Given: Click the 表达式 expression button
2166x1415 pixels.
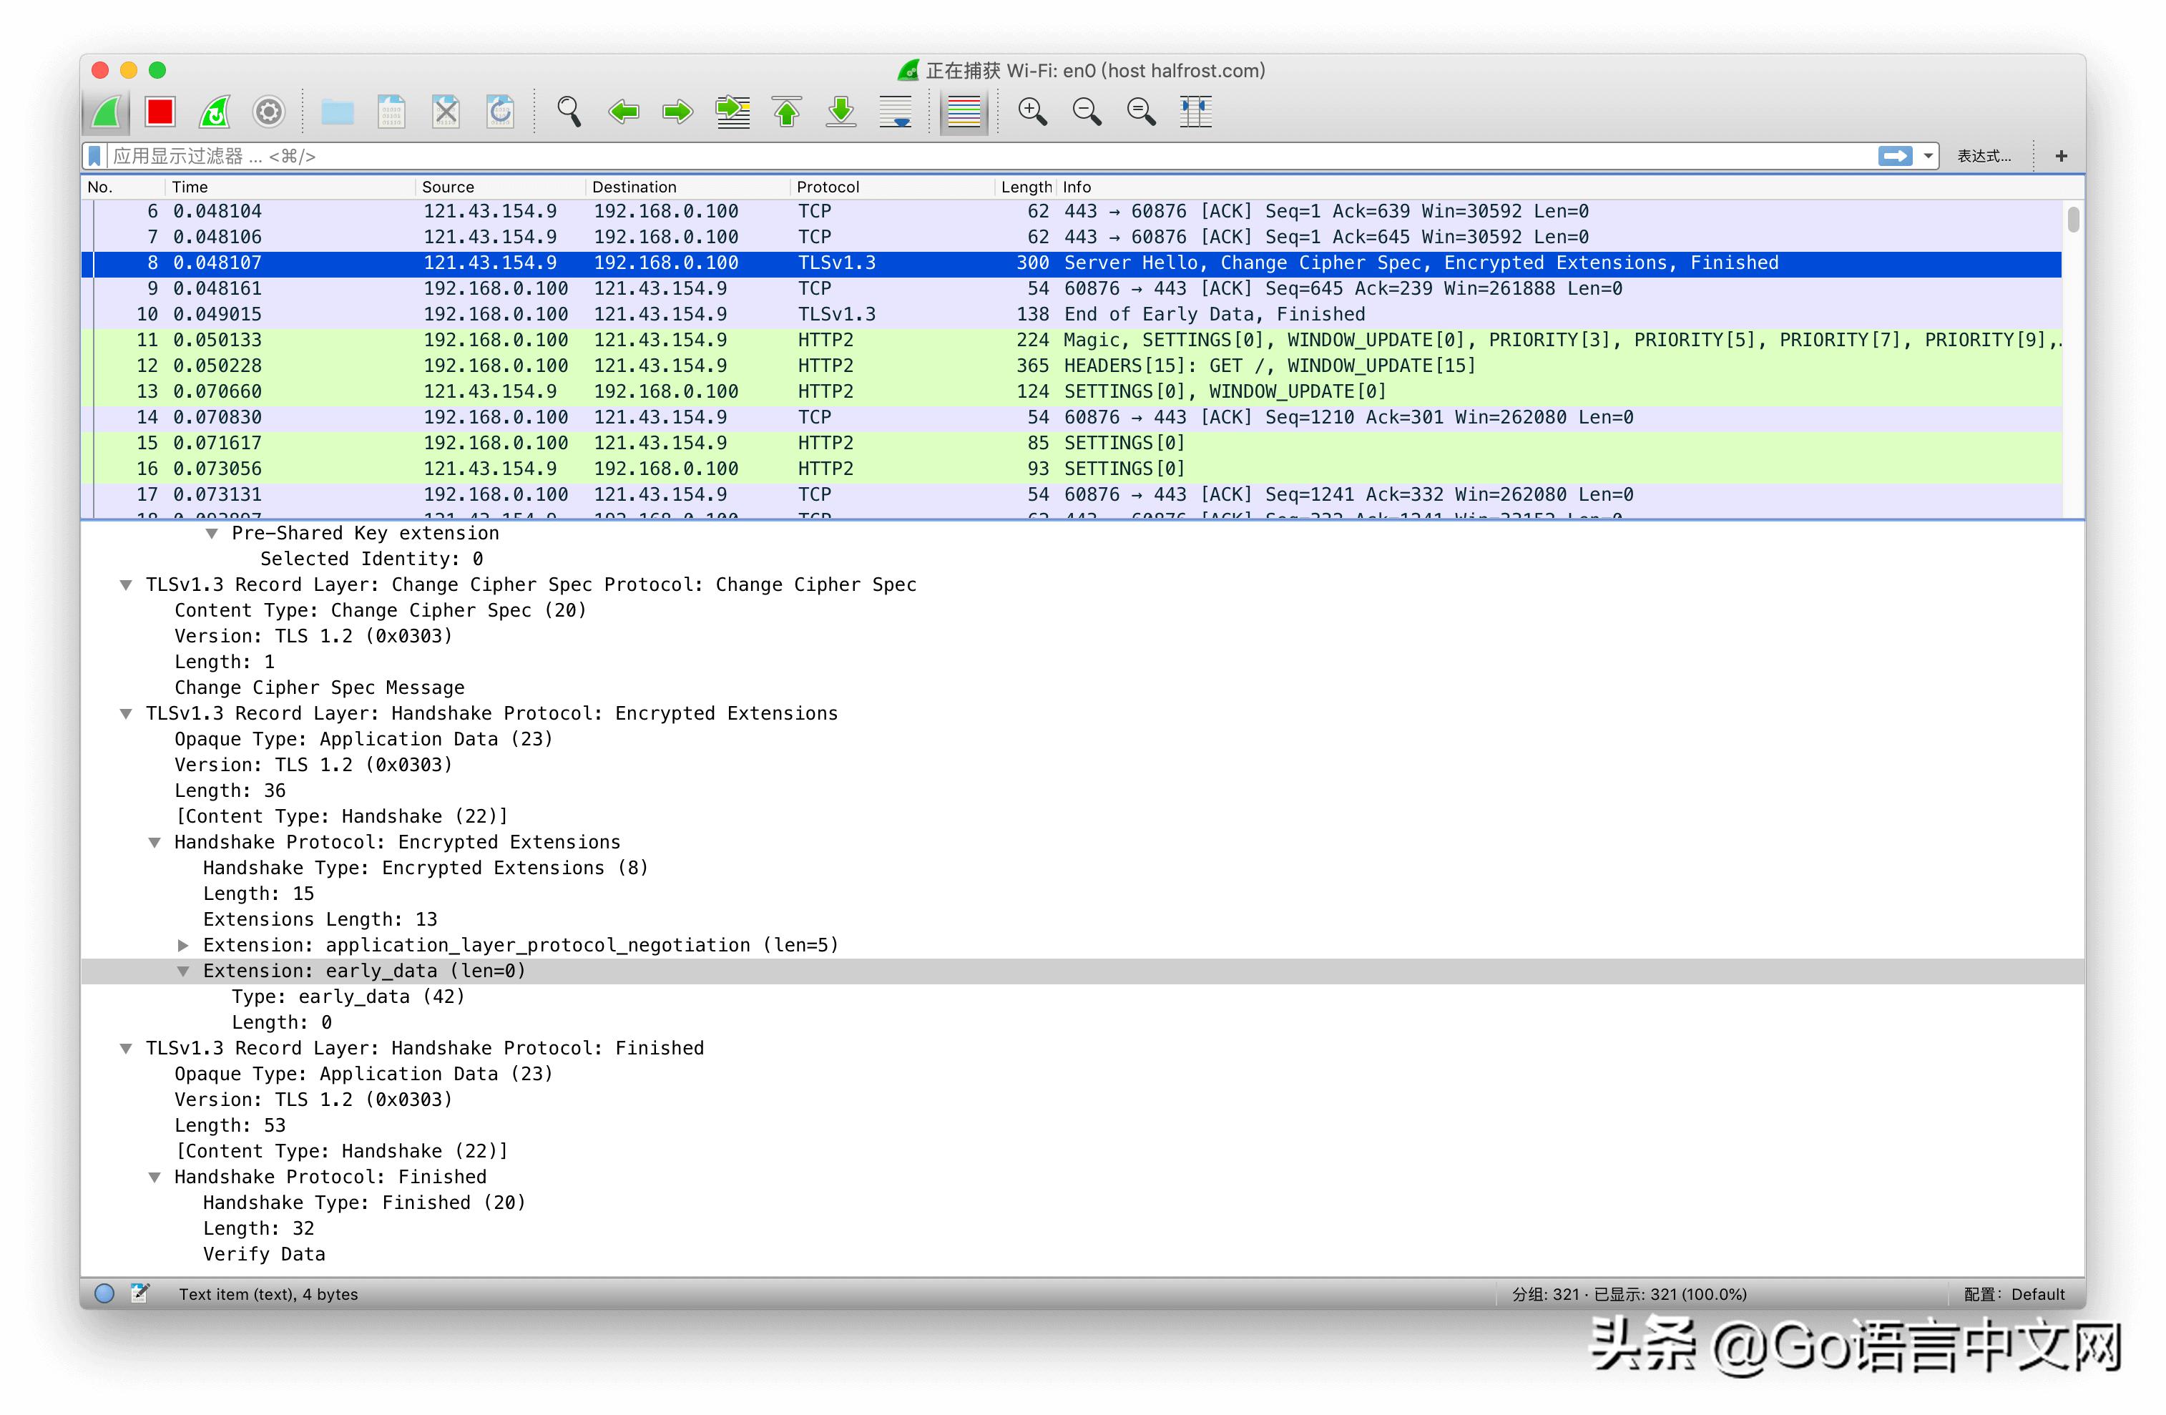Looking at the screenshot, I should (x=1983, y=157).
